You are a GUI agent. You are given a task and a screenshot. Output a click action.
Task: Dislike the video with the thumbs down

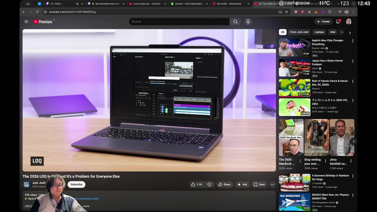tap(209, 185)
